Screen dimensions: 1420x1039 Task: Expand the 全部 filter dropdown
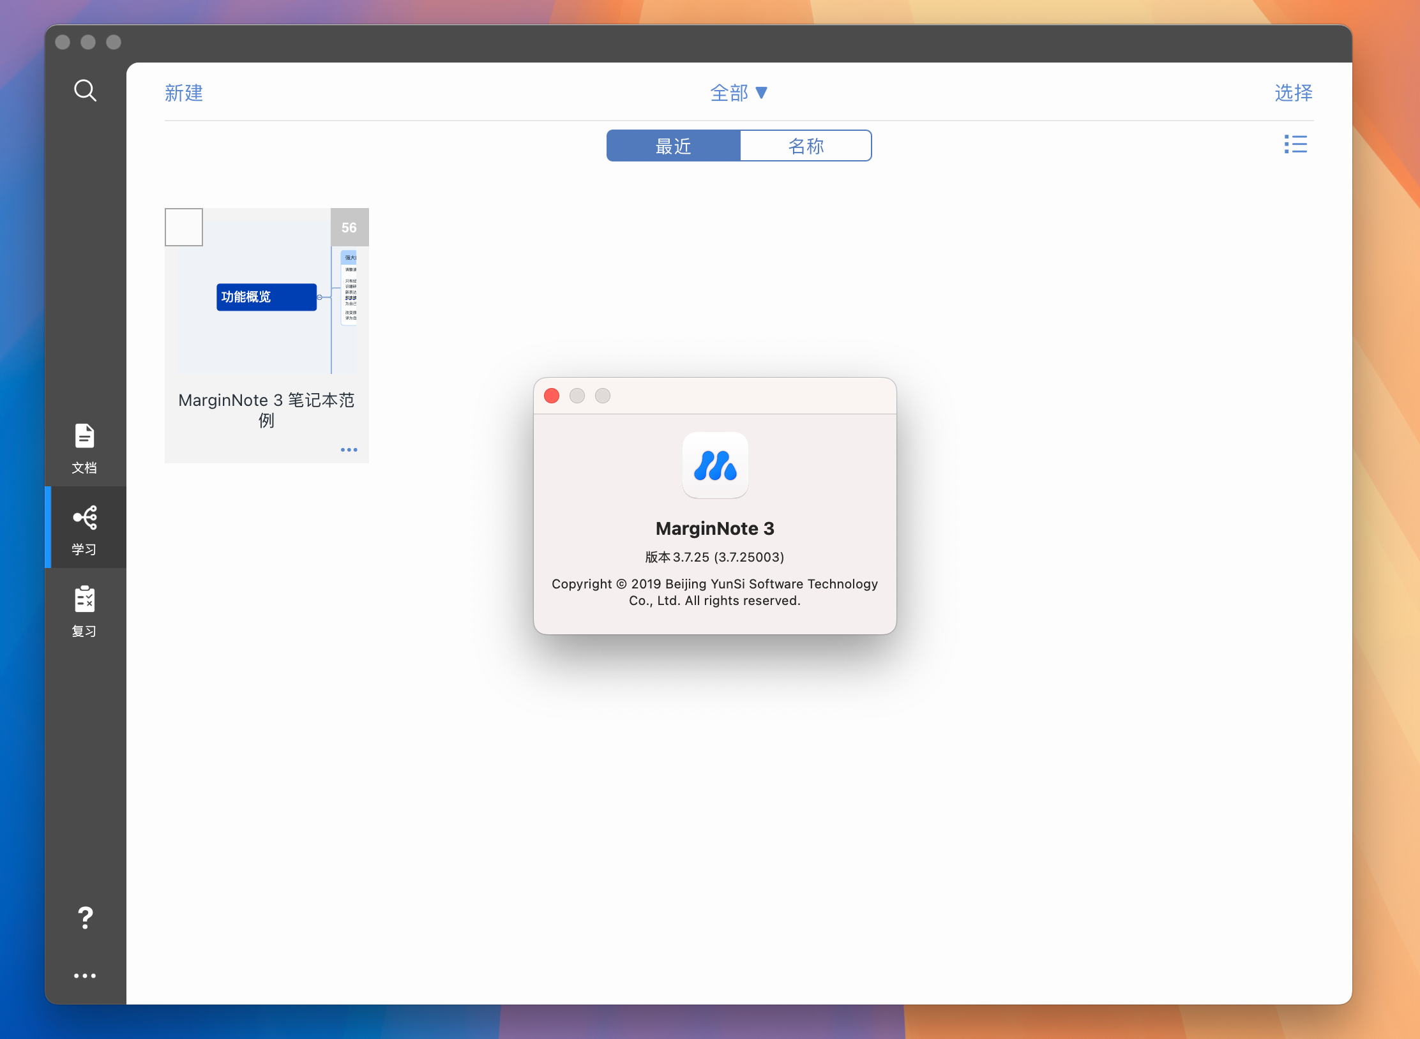click(739, 93)
